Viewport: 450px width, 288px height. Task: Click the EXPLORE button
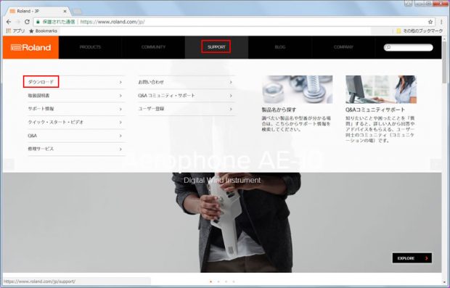tap(412, 258)
